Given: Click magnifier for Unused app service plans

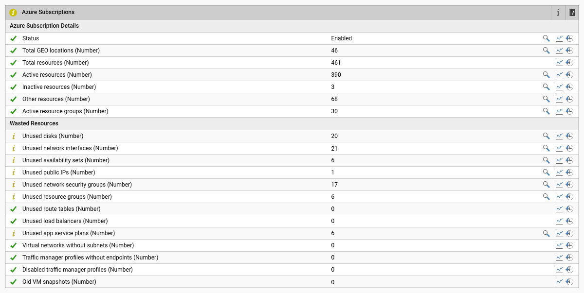Looking at the screenshot, I should click(546, 233).
